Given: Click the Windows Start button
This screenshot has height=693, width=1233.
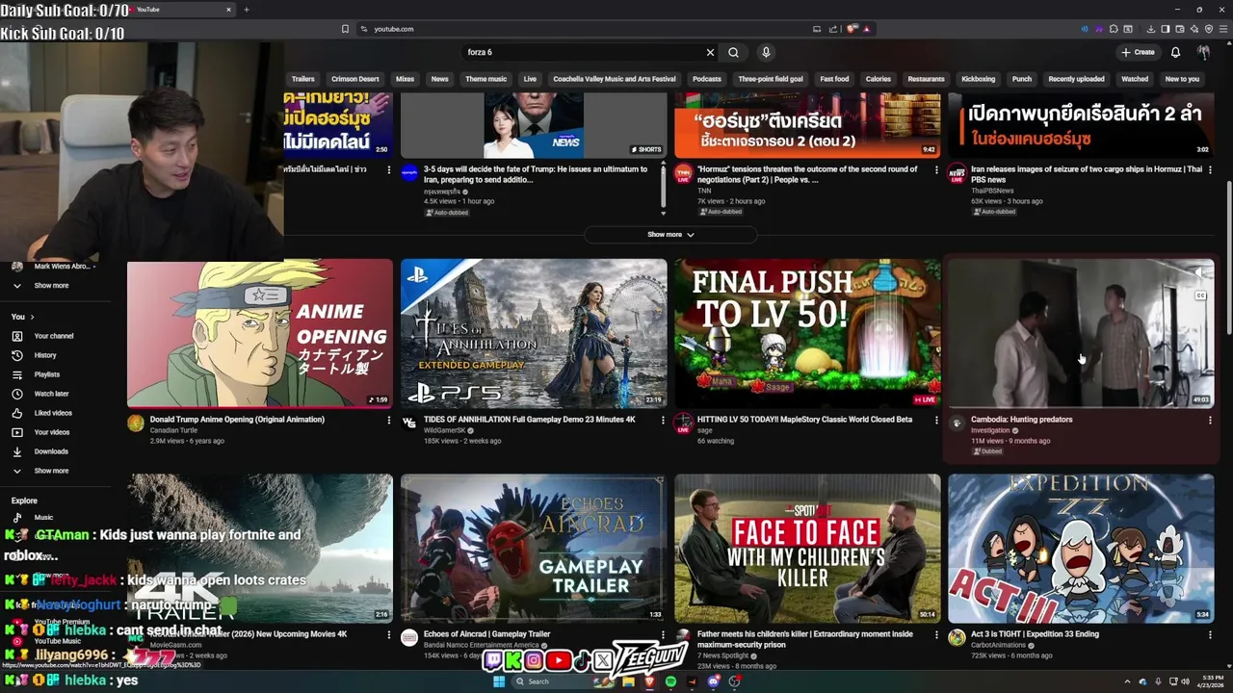Looking at the screenshot, I should pos(499,681).
